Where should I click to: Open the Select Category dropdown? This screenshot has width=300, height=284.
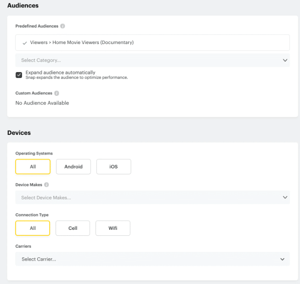pos(153,60)
